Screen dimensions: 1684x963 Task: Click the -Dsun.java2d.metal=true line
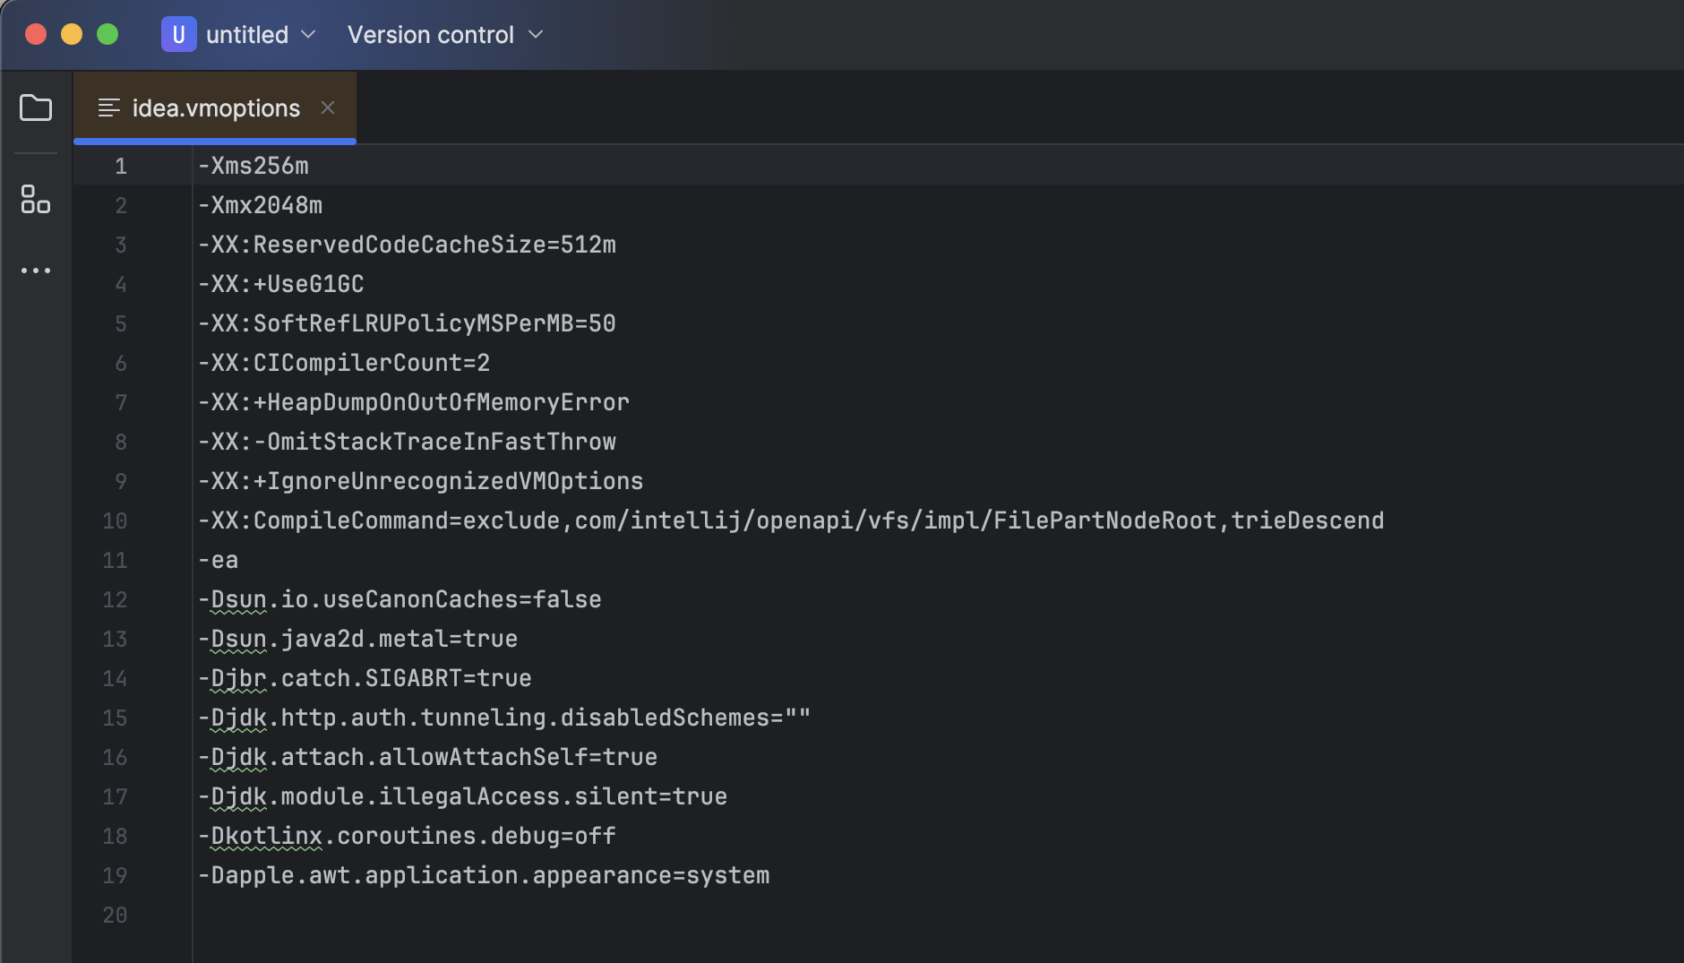pyautogui.click(x=357, y=640)
